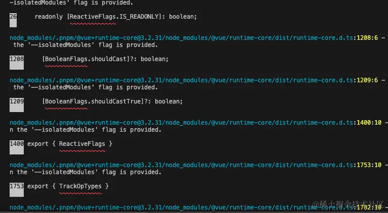388x213 pixels.
Task: Select the TrackOpTypes identifier in the export statement
Action: (x=80, y=186)
